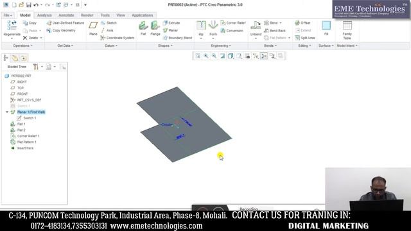Viewport: 411px width, 231px height.
Task: Select the Extrude tool
Action: tap(171, 23)
